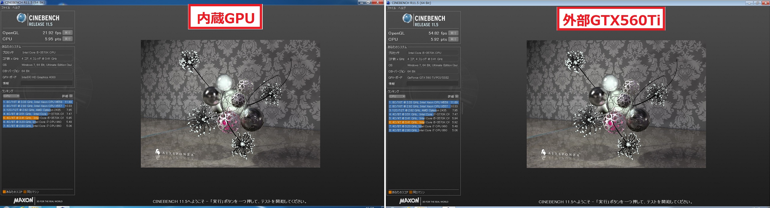Select the orange i5-3570K row scoring 5.95
This screenshot has height=208, width=770.
coord(38,118)
